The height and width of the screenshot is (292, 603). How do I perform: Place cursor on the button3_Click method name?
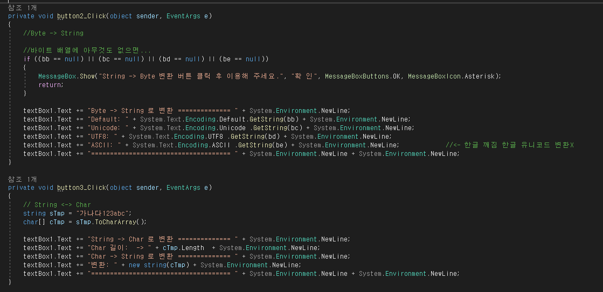81,188
